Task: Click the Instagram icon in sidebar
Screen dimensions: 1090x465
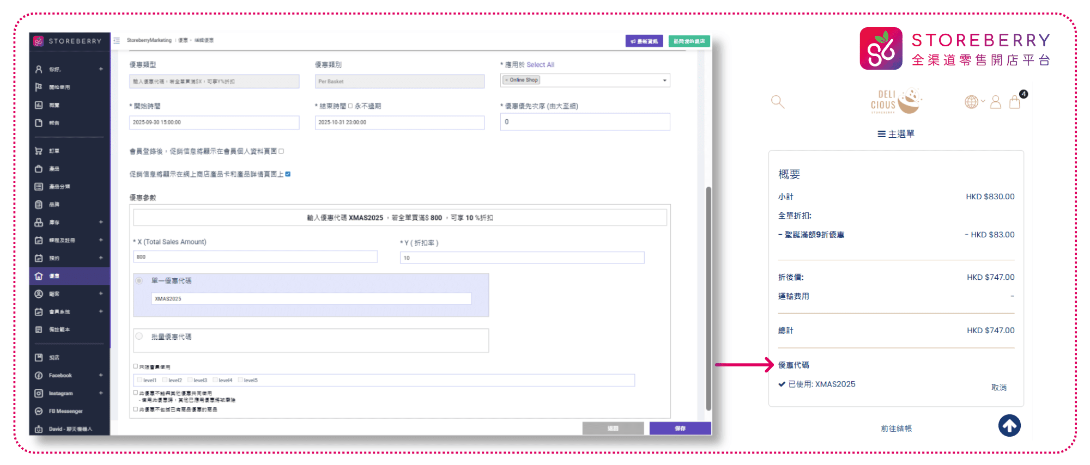Action: coord(39,393)
